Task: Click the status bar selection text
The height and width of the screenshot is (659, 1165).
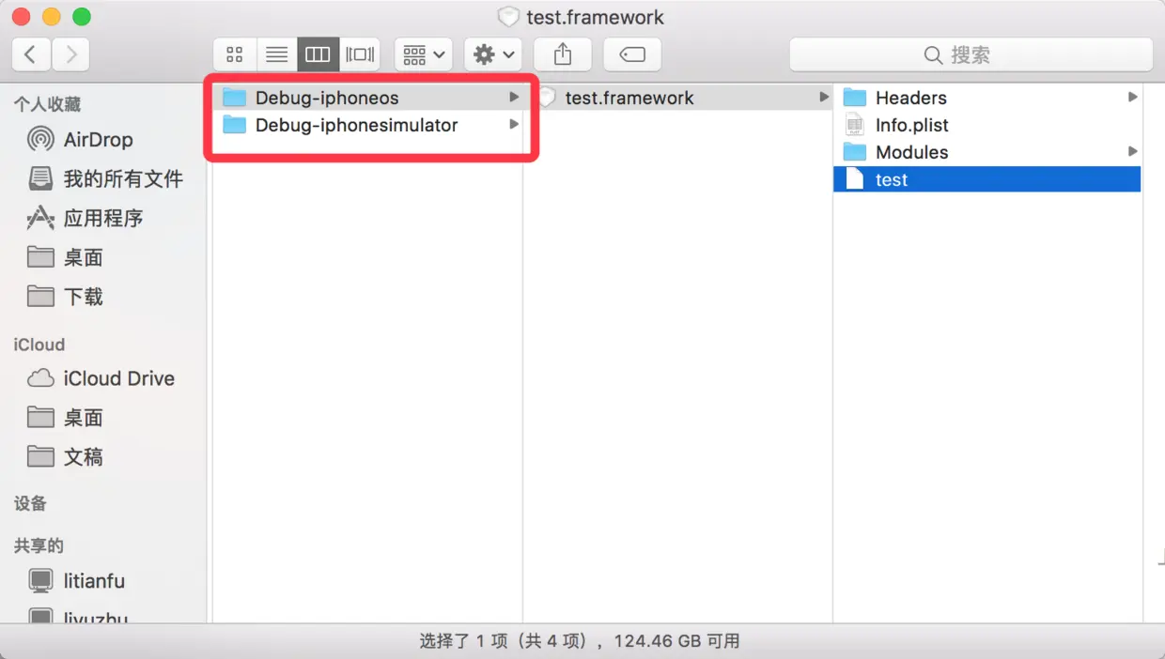Action: 580,641
